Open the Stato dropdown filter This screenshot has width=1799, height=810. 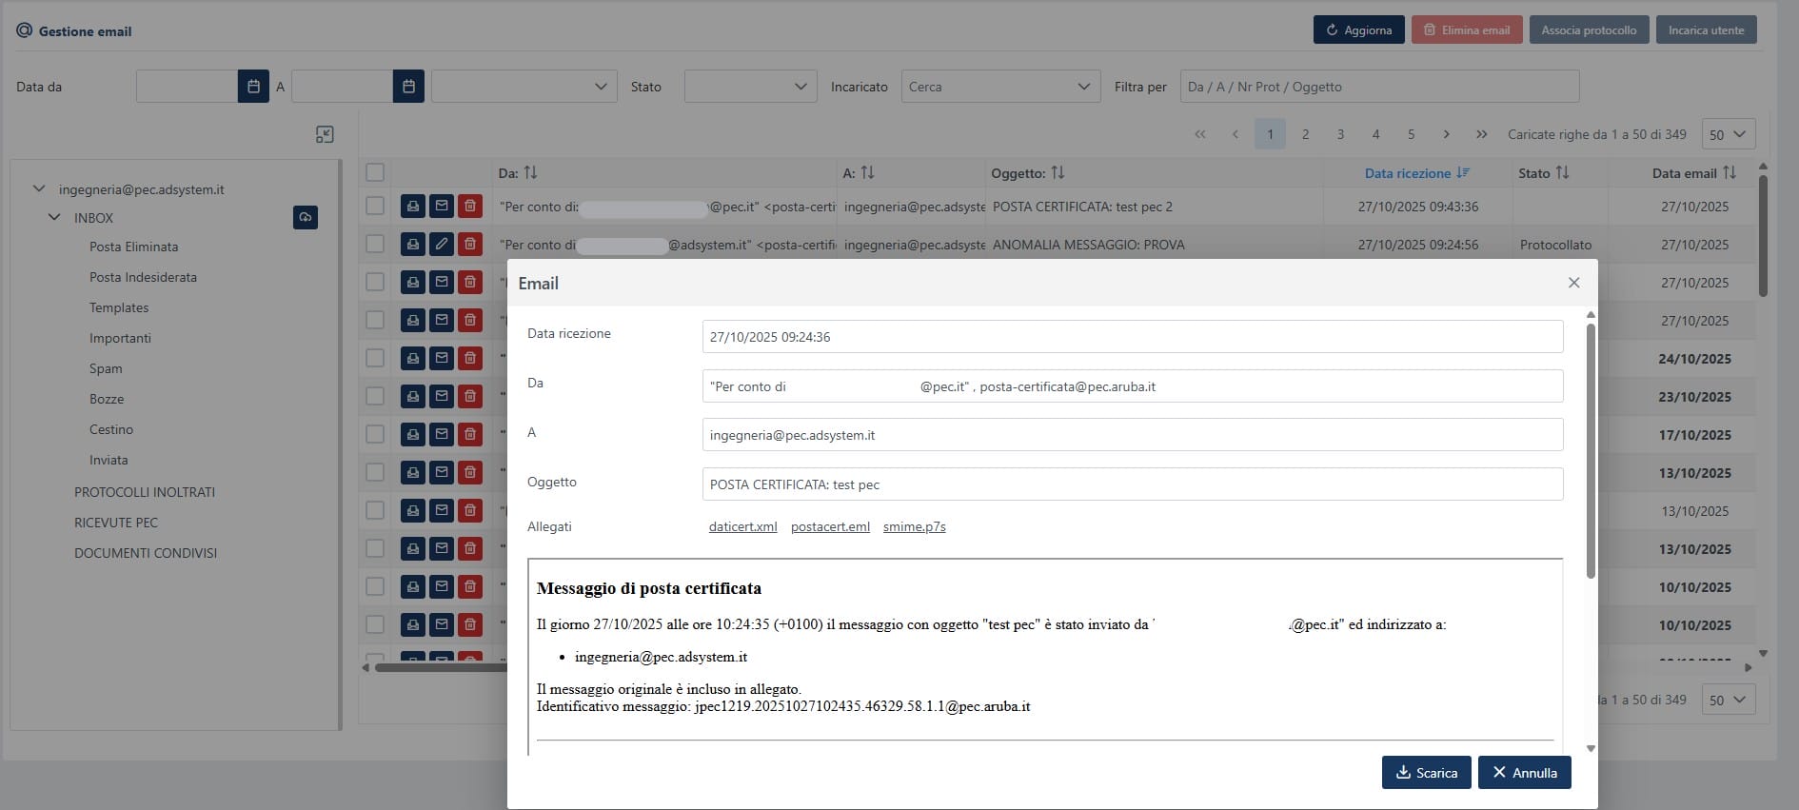[x=750, y=87]
